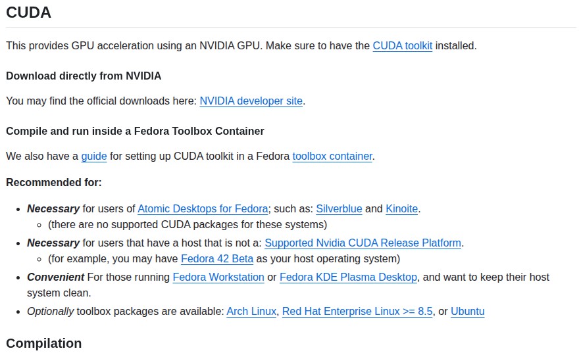The image size is (579, 357).
Task: Open the Fedora Workstation link
Action: click(x=218, y=277)
